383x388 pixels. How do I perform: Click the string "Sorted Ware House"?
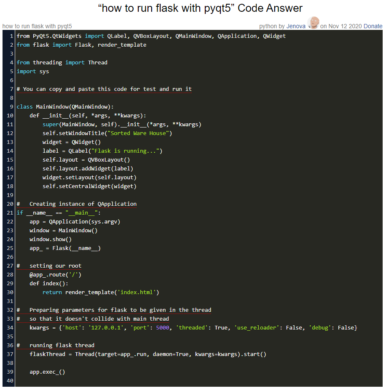pyautogui.click(x=138, y=133)
